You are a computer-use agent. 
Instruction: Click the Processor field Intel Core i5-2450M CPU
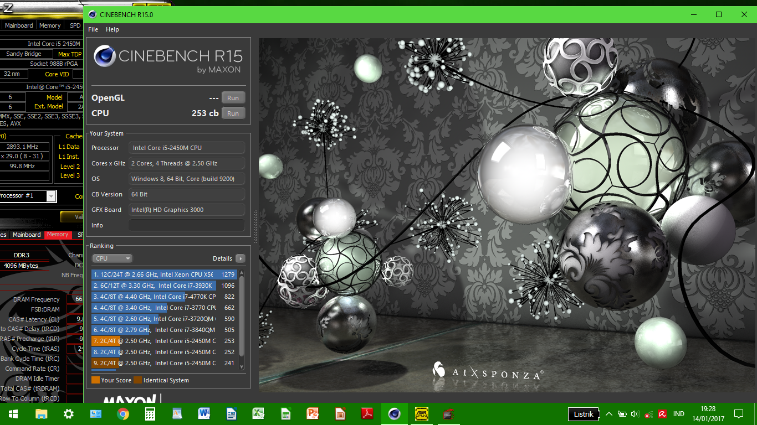187,148
